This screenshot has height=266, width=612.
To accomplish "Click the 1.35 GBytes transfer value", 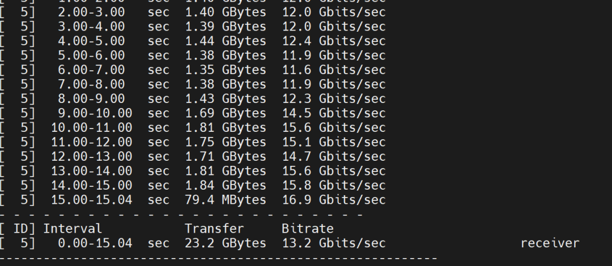I will tap(226, 70).
